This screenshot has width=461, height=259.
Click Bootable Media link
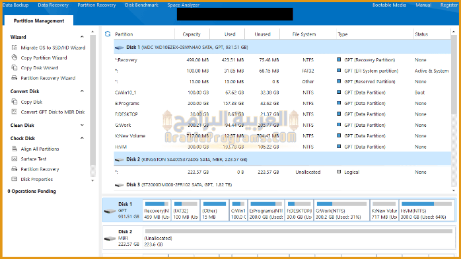click(x=389, y=5)
